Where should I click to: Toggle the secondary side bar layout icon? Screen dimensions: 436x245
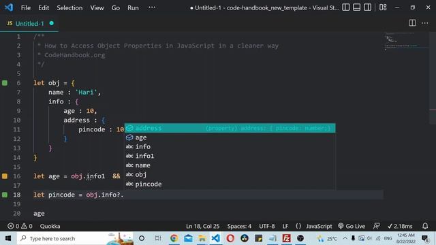(x=367, y=7)
